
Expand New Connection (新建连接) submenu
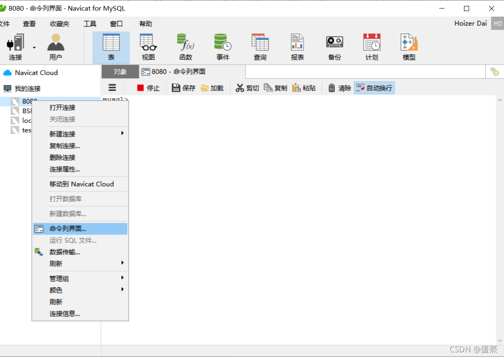pos(80,134)
